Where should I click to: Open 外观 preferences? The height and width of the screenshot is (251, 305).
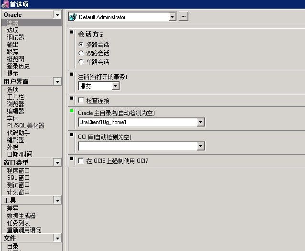[12, 148]
